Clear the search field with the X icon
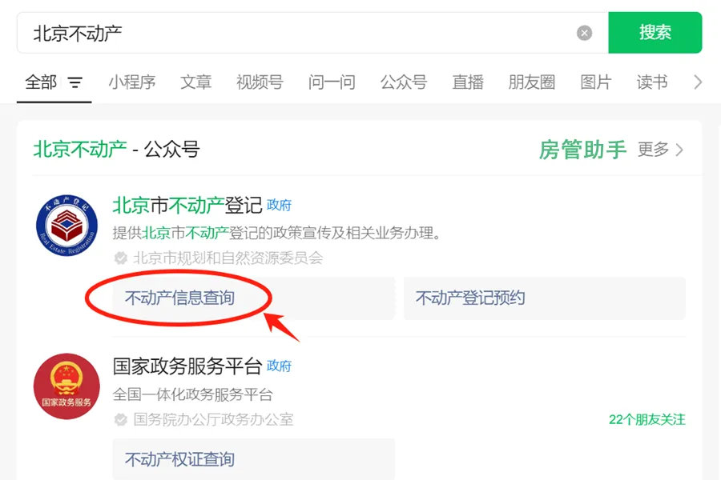The image size is (721, 480). 584,33
